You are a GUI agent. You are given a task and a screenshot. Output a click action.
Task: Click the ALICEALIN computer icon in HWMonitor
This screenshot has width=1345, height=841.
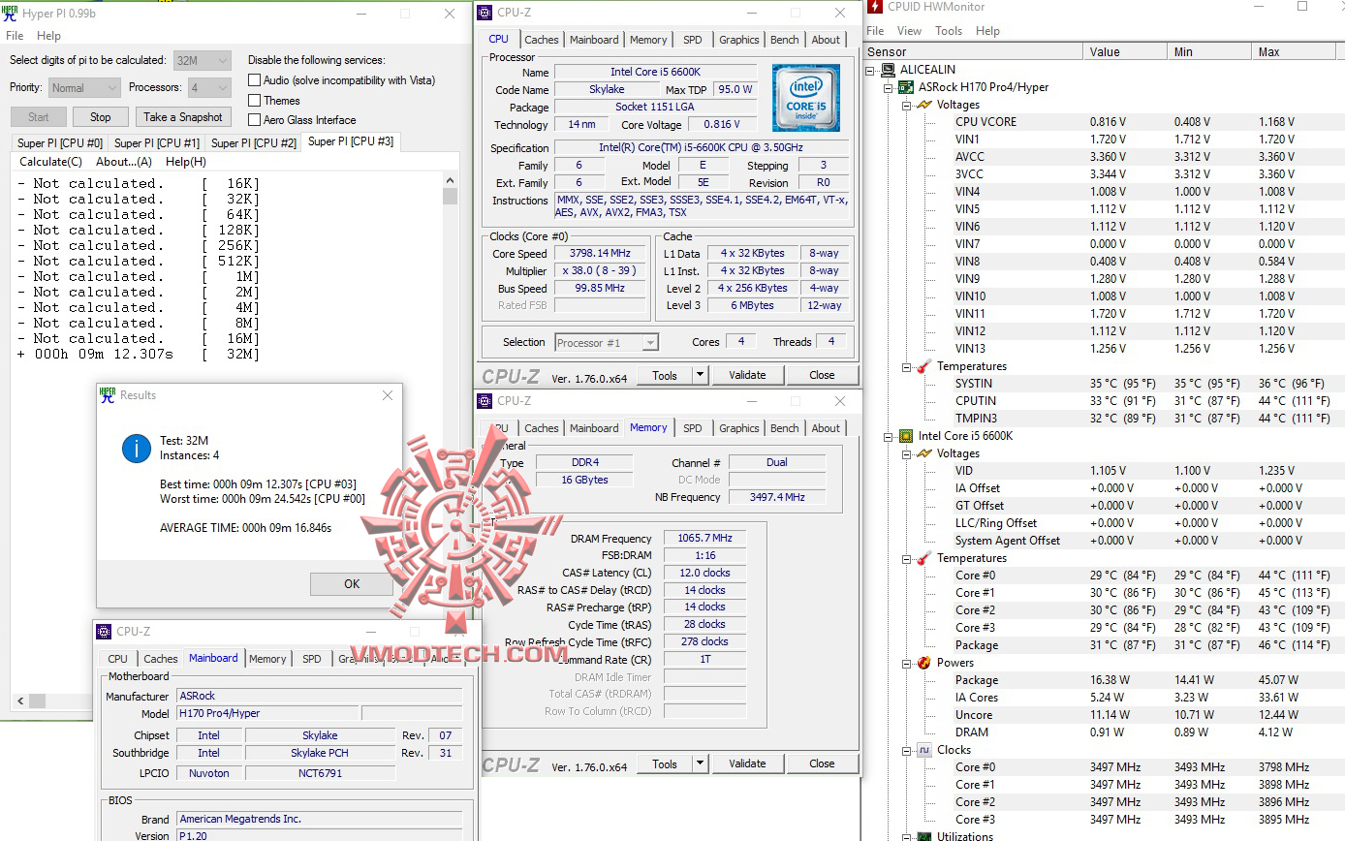[x=889, y=70]
